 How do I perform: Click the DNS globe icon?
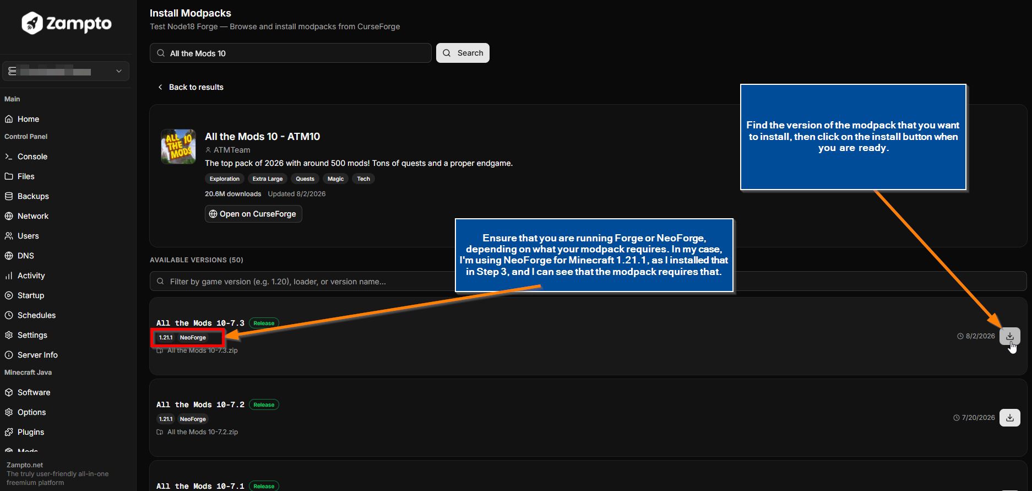(x=9, y=256)
